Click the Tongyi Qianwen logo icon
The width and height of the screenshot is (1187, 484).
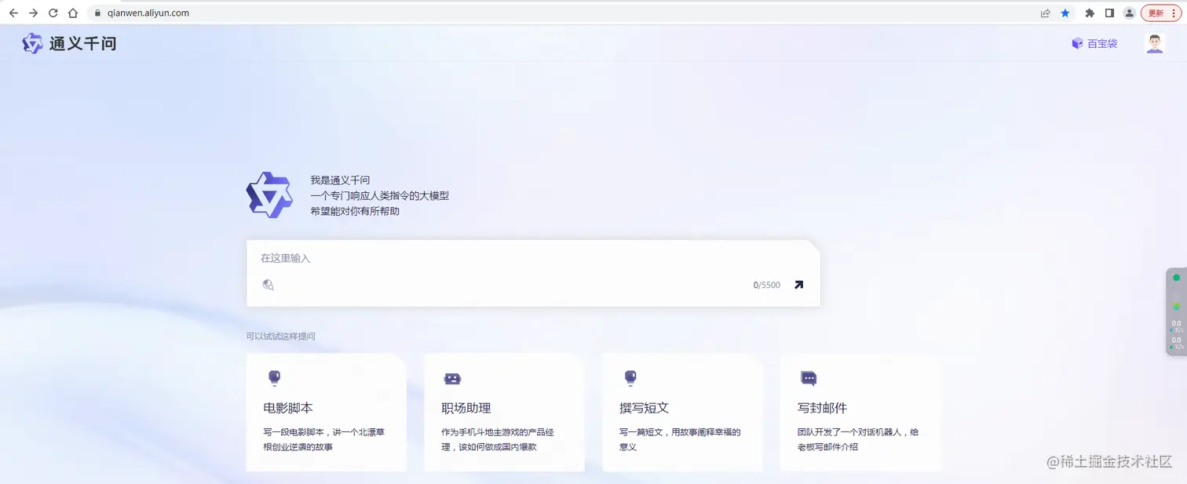click(x=31, y=43)
